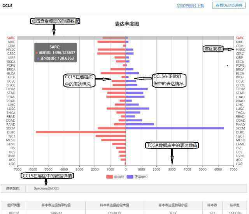
Task: Select COAD label on left axis
Action: (11, 121)
